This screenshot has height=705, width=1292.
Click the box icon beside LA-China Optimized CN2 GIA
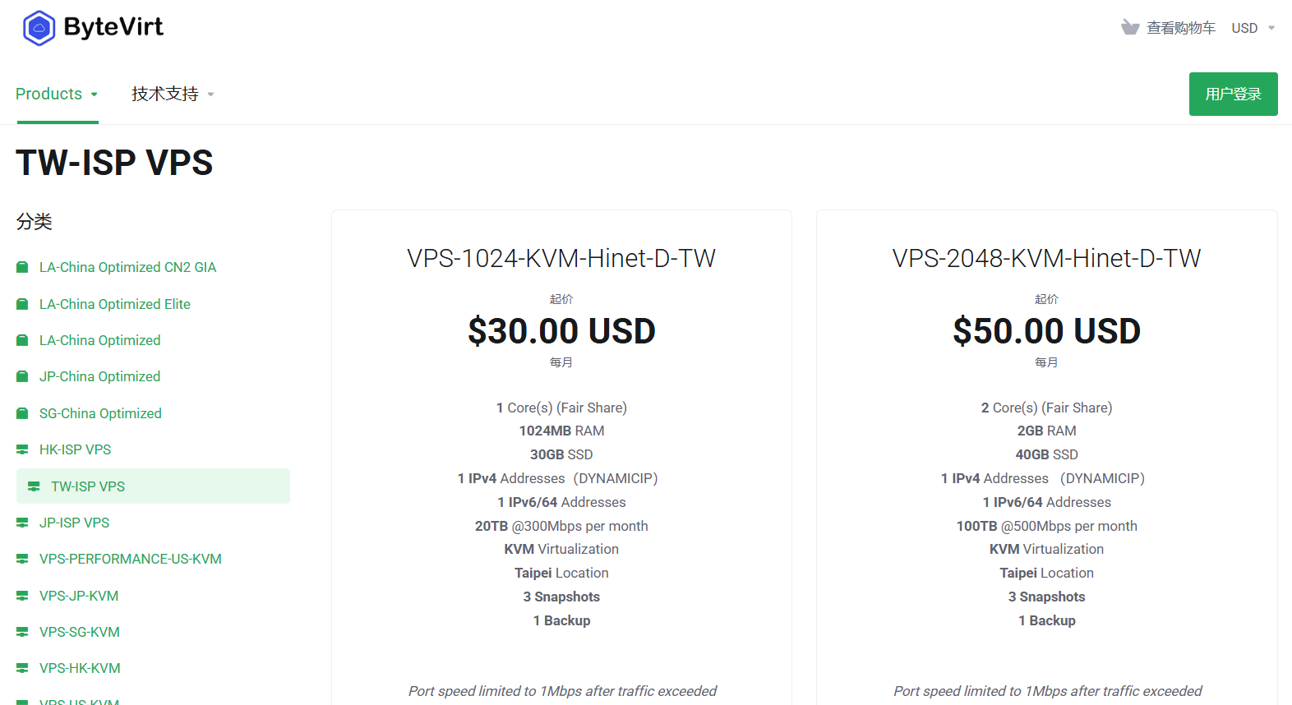21,266
